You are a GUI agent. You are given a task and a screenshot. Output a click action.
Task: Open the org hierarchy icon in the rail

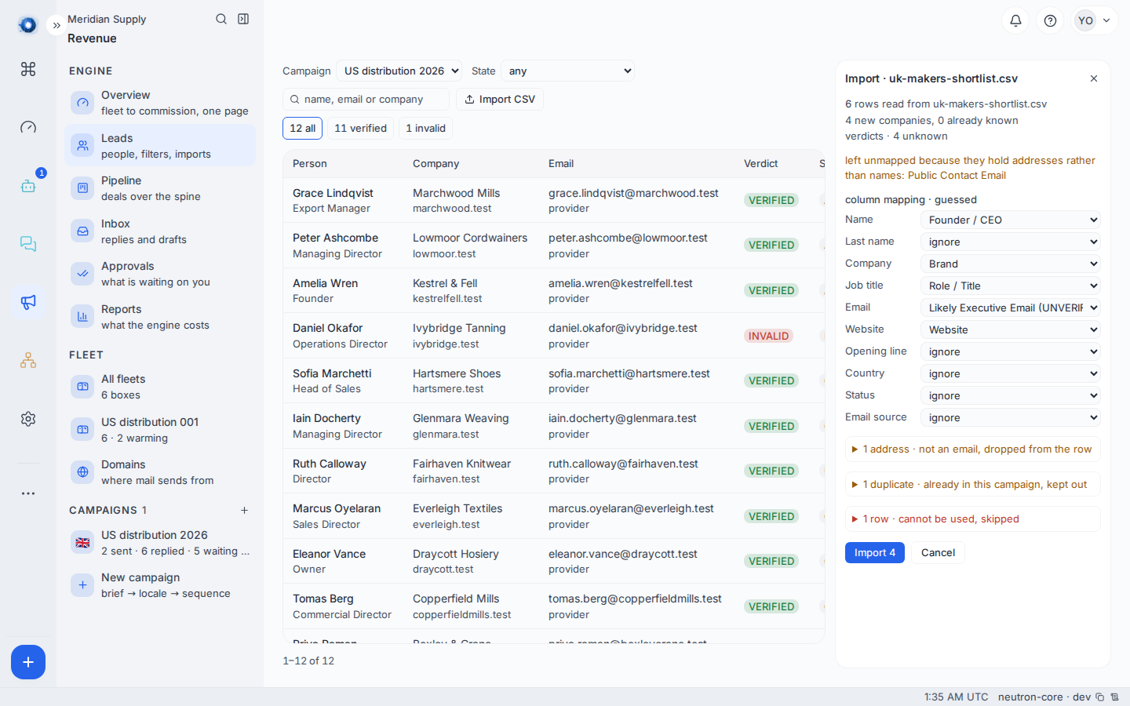pos(28,361)
